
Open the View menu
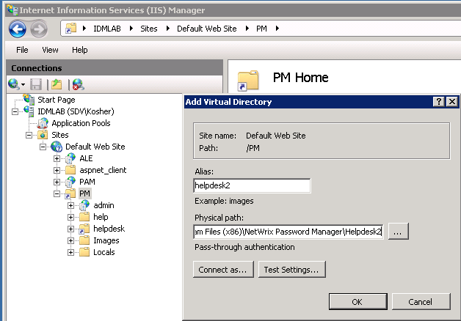[50, 50]
